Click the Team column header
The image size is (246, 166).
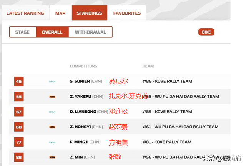click(148, 66)
